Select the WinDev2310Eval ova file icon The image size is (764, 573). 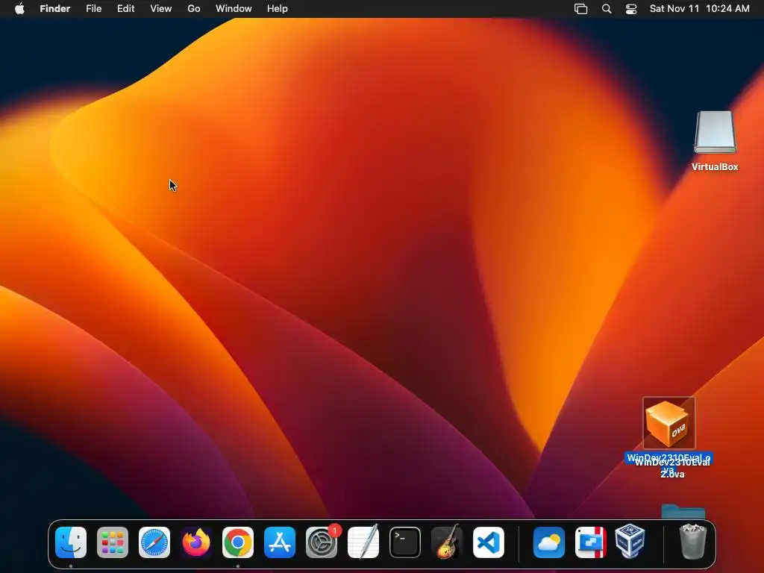669,423
